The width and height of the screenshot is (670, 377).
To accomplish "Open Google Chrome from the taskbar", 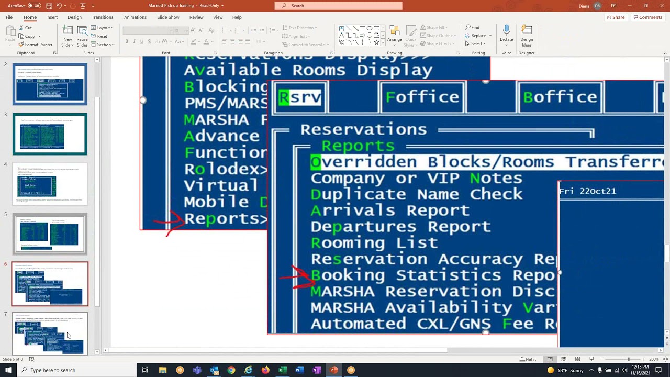I will click(x=231, y=370).
